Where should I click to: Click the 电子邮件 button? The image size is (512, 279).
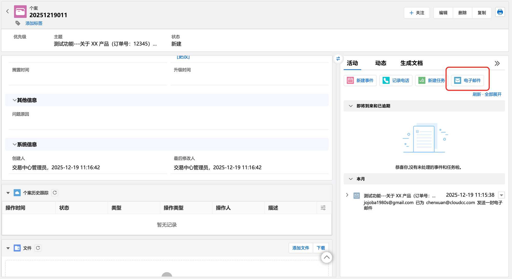pyautogui.click(x=467, y=80)
